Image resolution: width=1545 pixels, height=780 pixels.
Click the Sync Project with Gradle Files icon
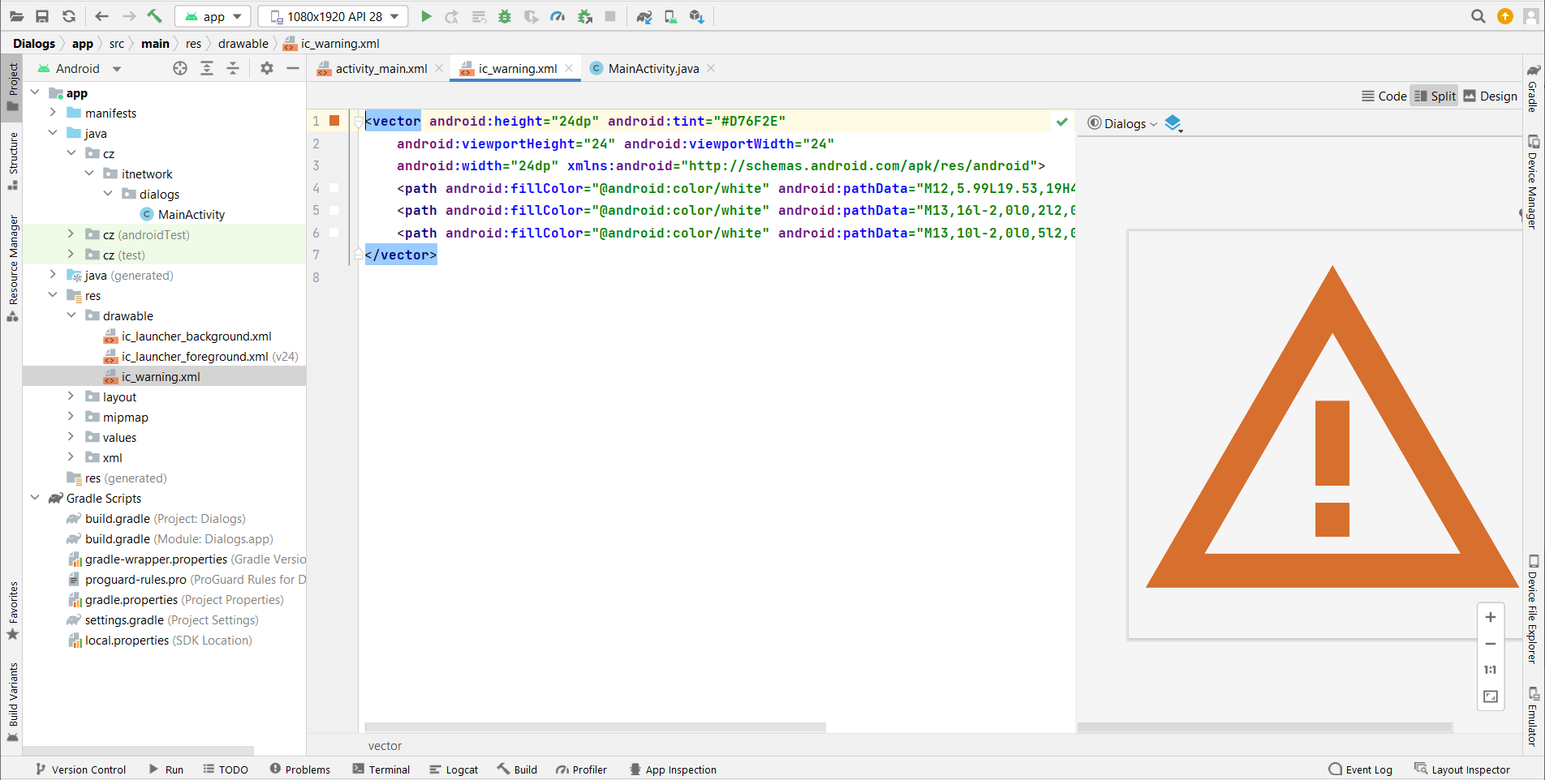(x=644, y=16)
